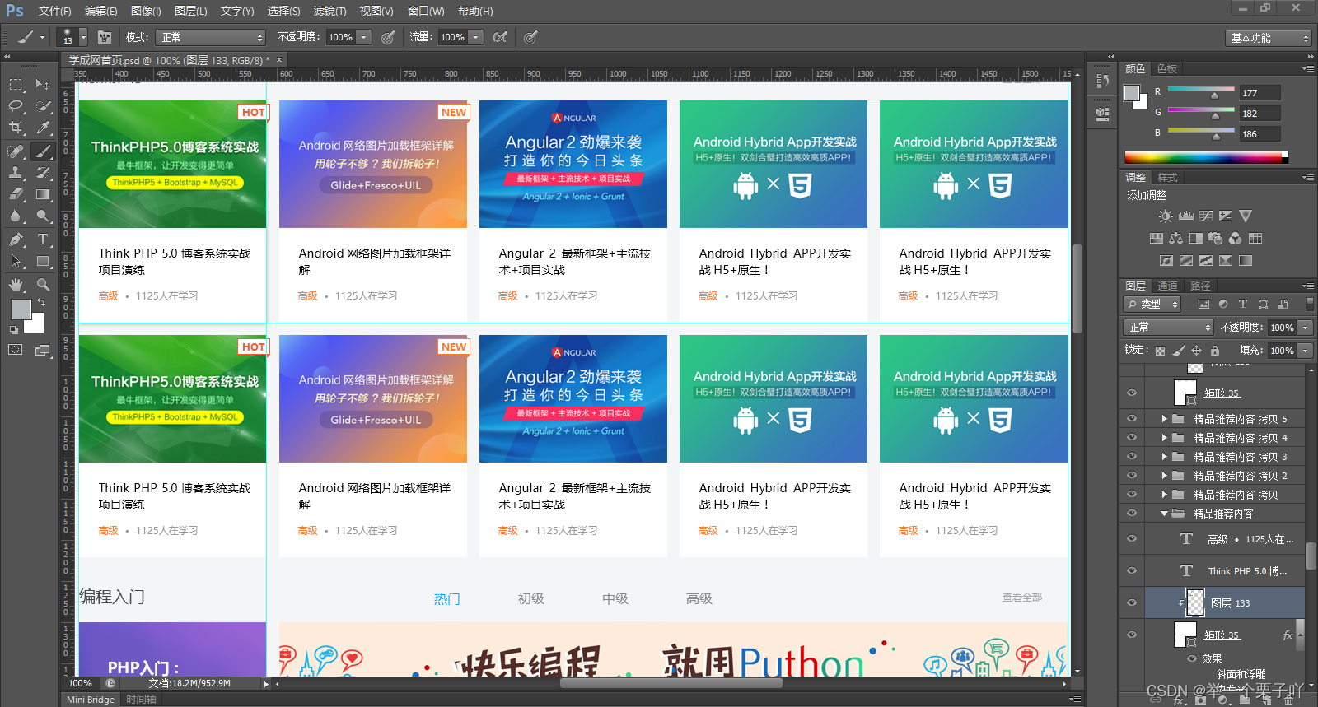Image resolution: width=1318 pixels, height=707 pixels.
Task: Add a Levels adjustment
Action: click(1186, 216)
